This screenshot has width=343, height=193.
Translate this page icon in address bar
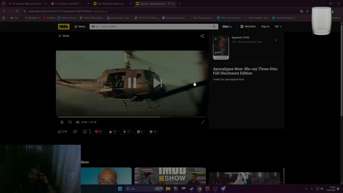[302, 11]
